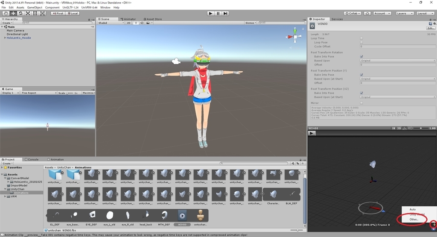Open the cloud services button
The height and width of the screenshot is (237, 437).
367,13
